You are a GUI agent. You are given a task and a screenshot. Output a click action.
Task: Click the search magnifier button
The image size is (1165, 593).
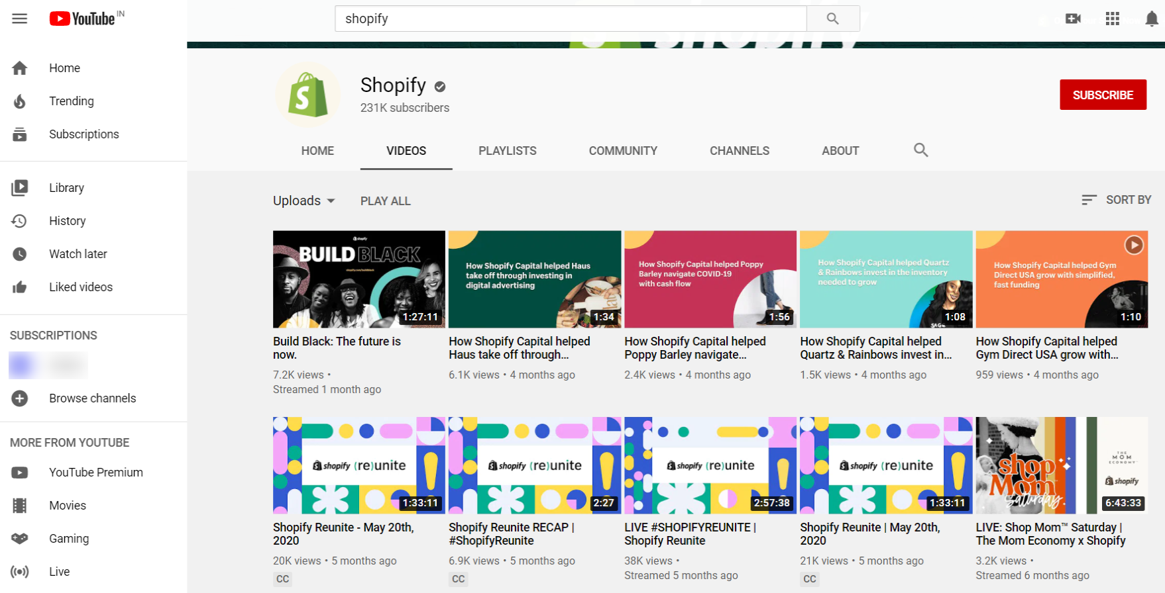[x=833, y=19]
